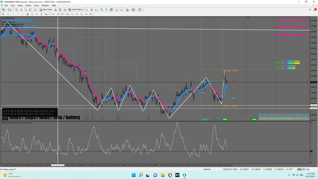Viewport: 318px width, 179px height.
Task: Open the Insert menu
Action: pos(20,6)
